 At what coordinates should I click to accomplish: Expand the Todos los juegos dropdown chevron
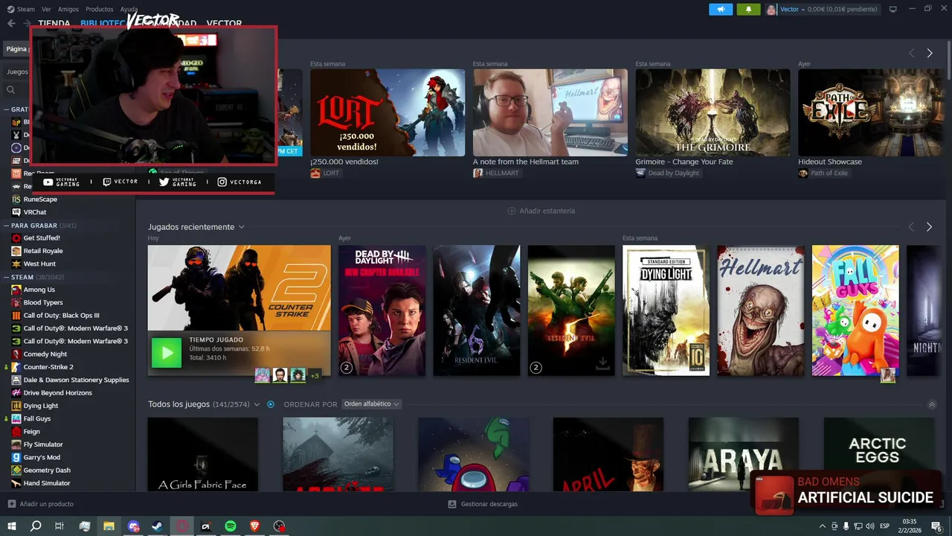[257, 404]
